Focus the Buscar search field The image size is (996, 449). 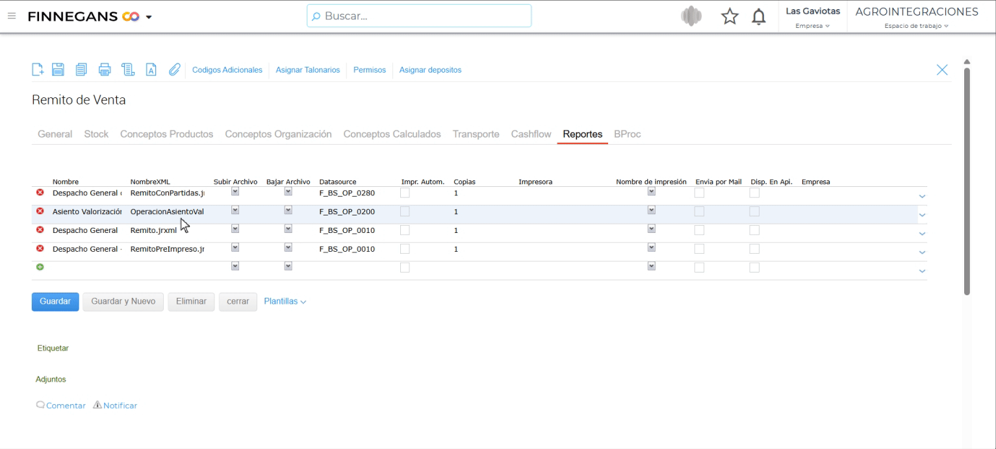(x=419, y=16)
